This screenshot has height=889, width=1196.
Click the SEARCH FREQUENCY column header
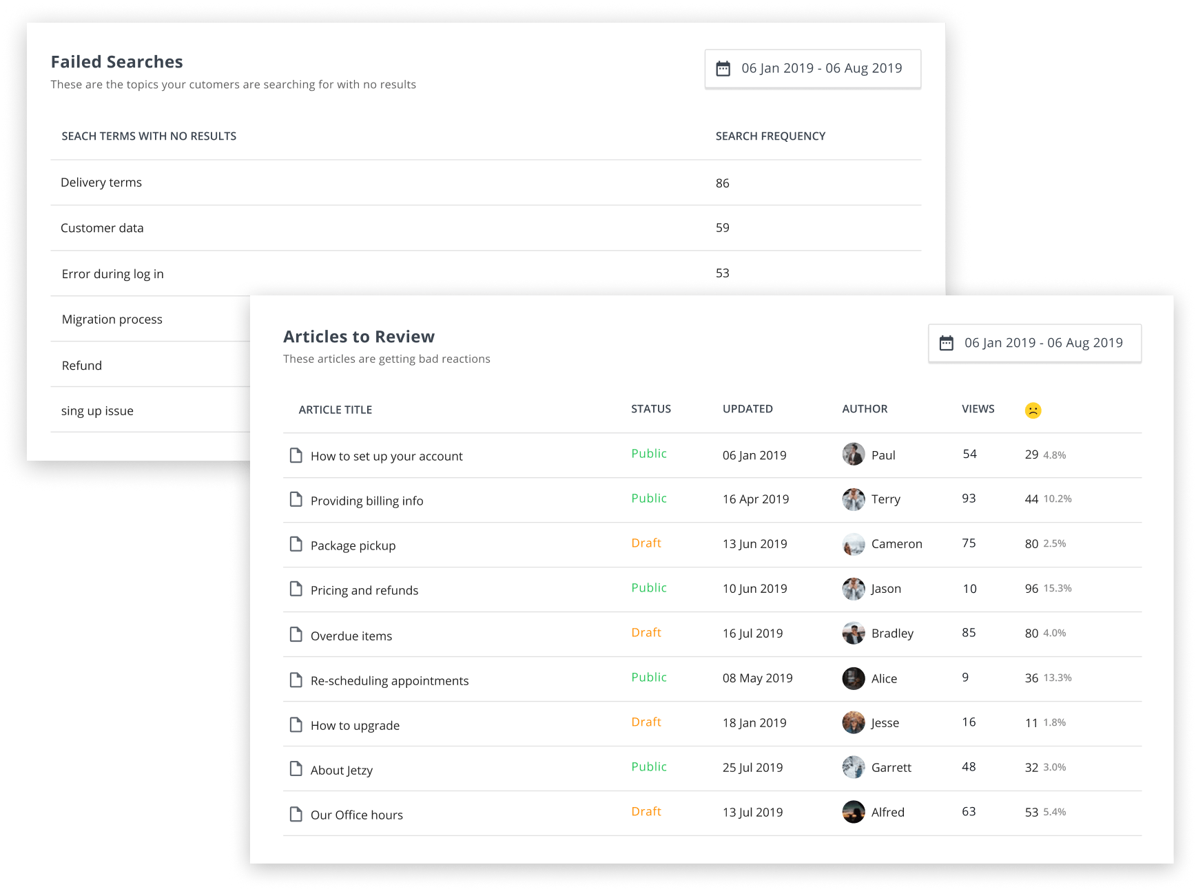click(x=770, y=136)
